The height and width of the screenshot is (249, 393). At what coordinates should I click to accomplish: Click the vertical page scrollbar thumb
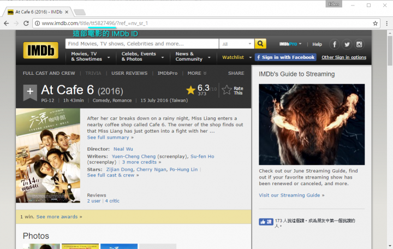[390, 51]
